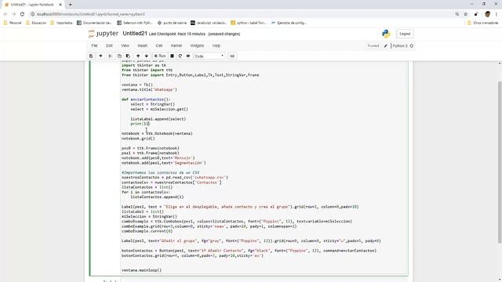
Task: Open the Personal bookmarks folder
Action: click(x=13, y=23)
